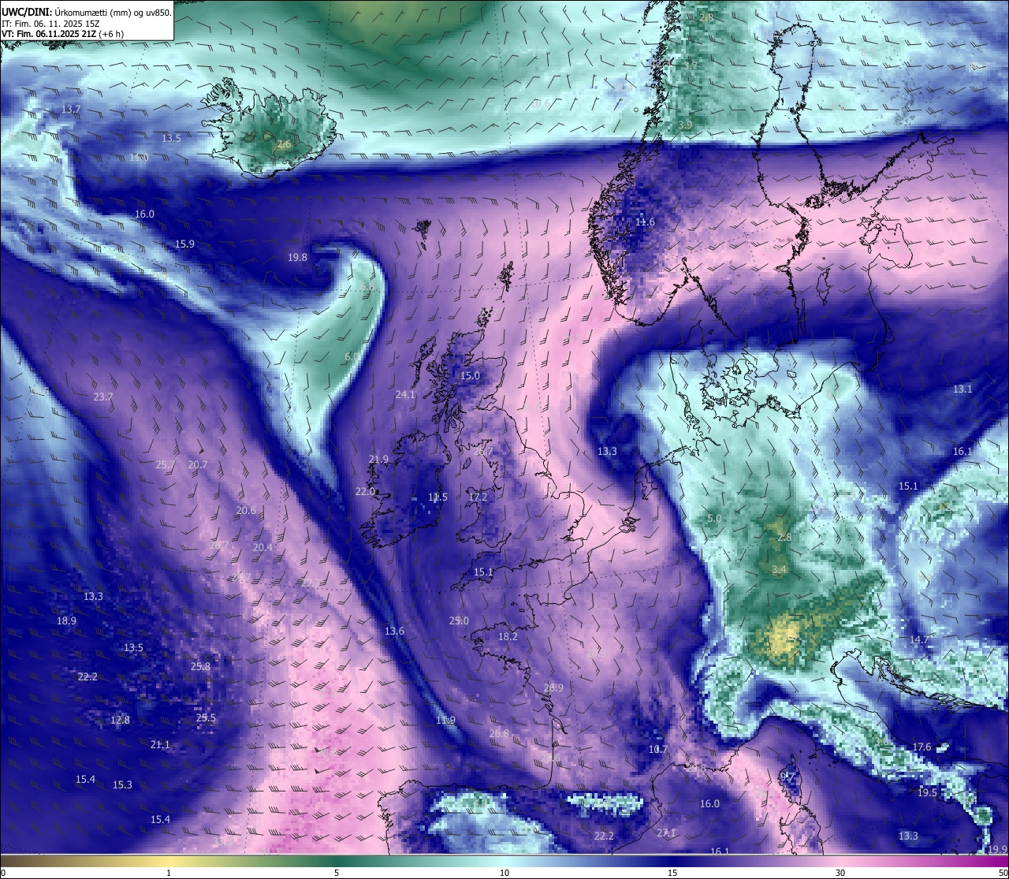Click the 17.6 value over the Adriatic

coord(922,747)
